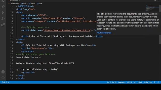The image size is (161, 90).
Task: Start Go Live server
Action: 148,82
